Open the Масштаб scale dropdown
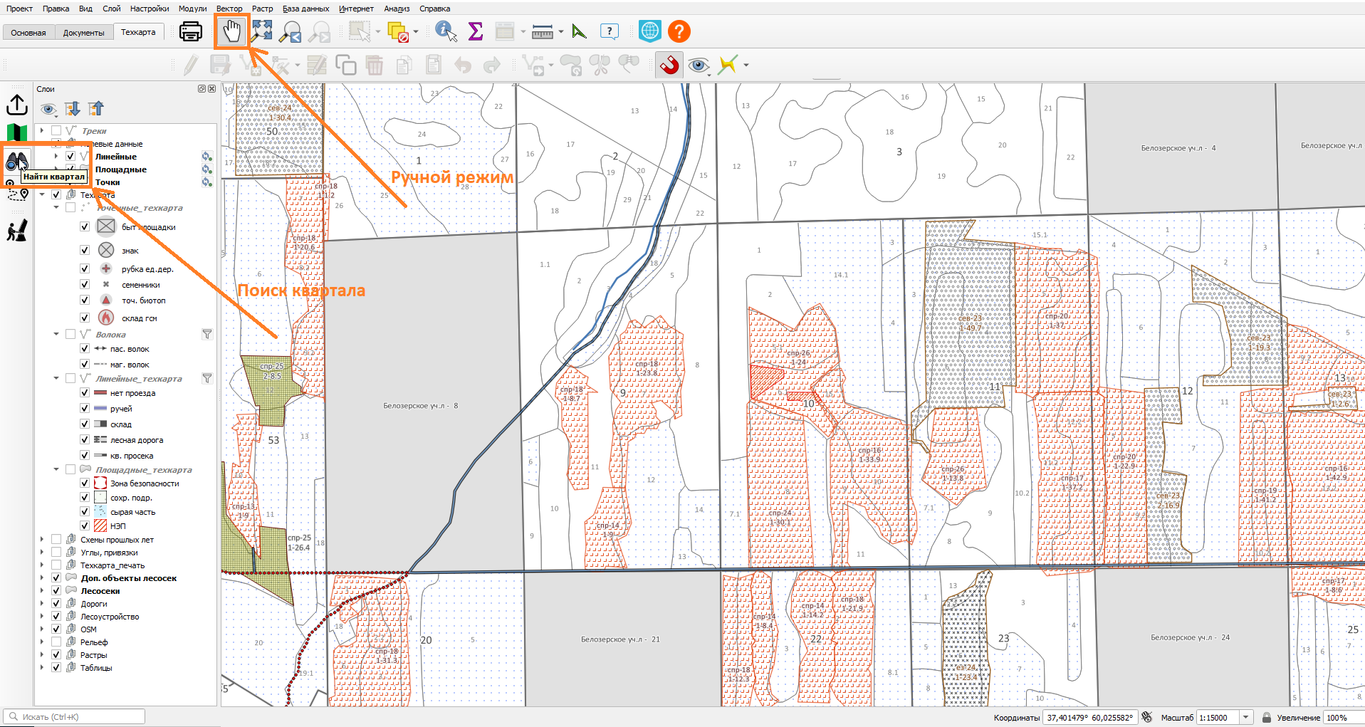This screenshot has width=1365, height=727. [x=1246, y=718]
